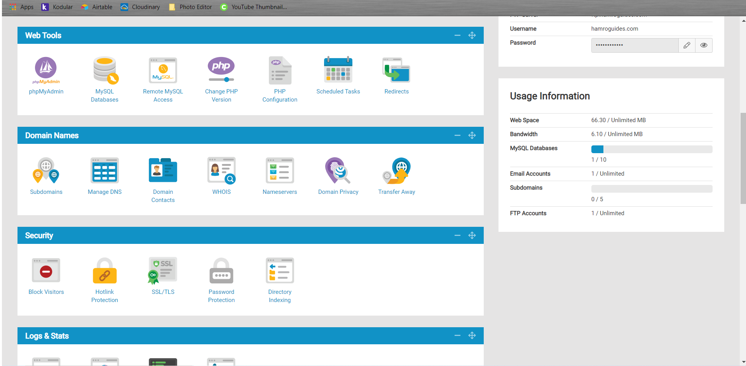Open the phpMyAdmin tool icon
Screen dimensions: 746x366
pos(46,70)
